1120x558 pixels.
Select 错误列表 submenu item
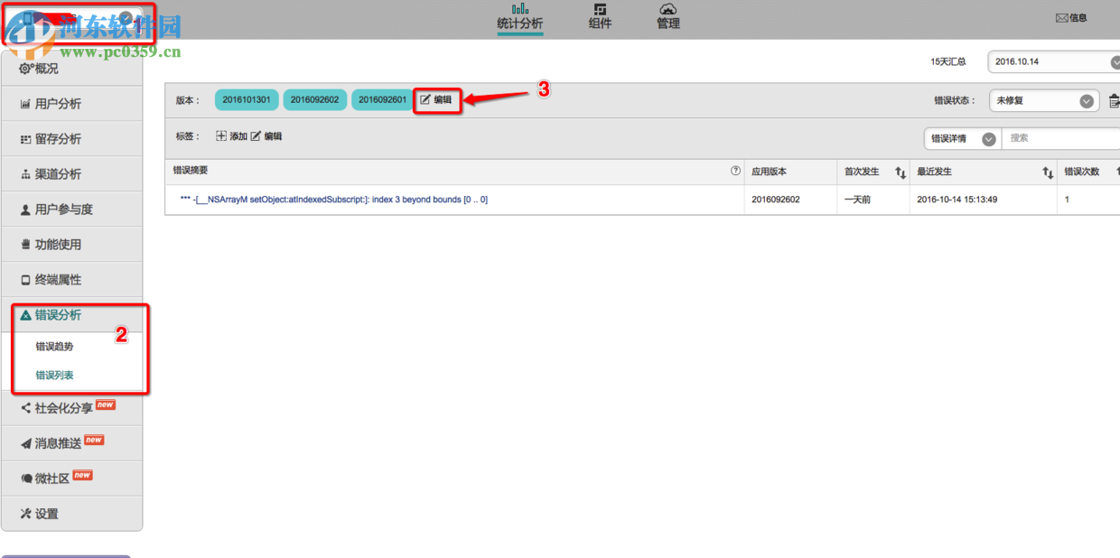(54, 375)
